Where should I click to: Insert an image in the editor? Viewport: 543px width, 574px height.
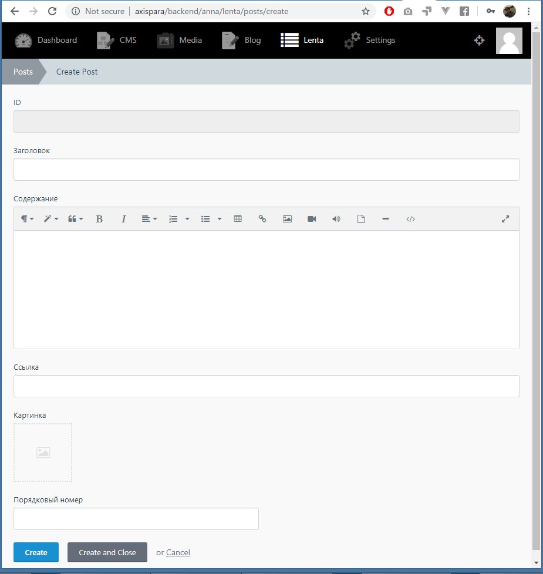pos(287,219)
